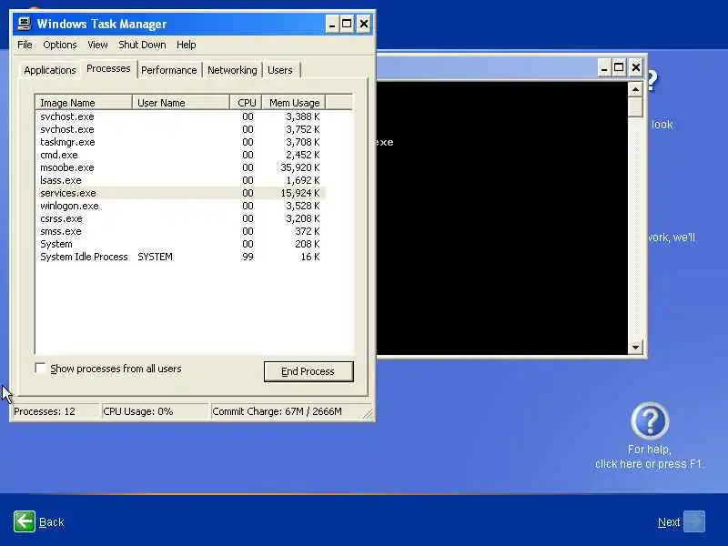The height and width of the screenshot is (546, 728).
Task: Select the csrss.exe process
Action: (x=181, y=218)
